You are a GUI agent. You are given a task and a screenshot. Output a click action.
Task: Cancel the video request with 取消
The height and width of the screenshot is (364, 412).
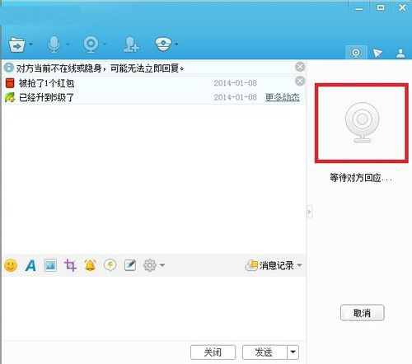pos(362,313)
